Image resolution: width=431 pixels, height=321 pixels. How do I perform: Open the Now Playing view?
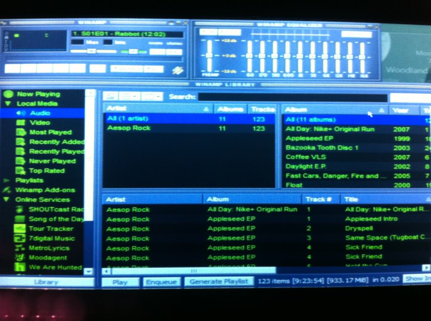[x=38, y=94]
